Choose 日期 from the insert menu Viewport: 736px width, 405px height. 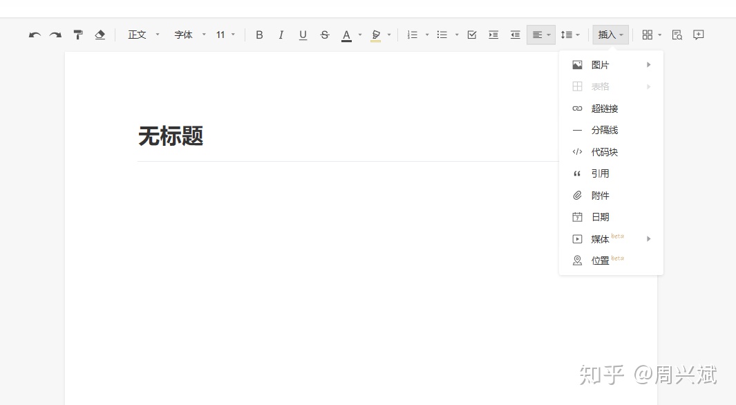(611, 217)
